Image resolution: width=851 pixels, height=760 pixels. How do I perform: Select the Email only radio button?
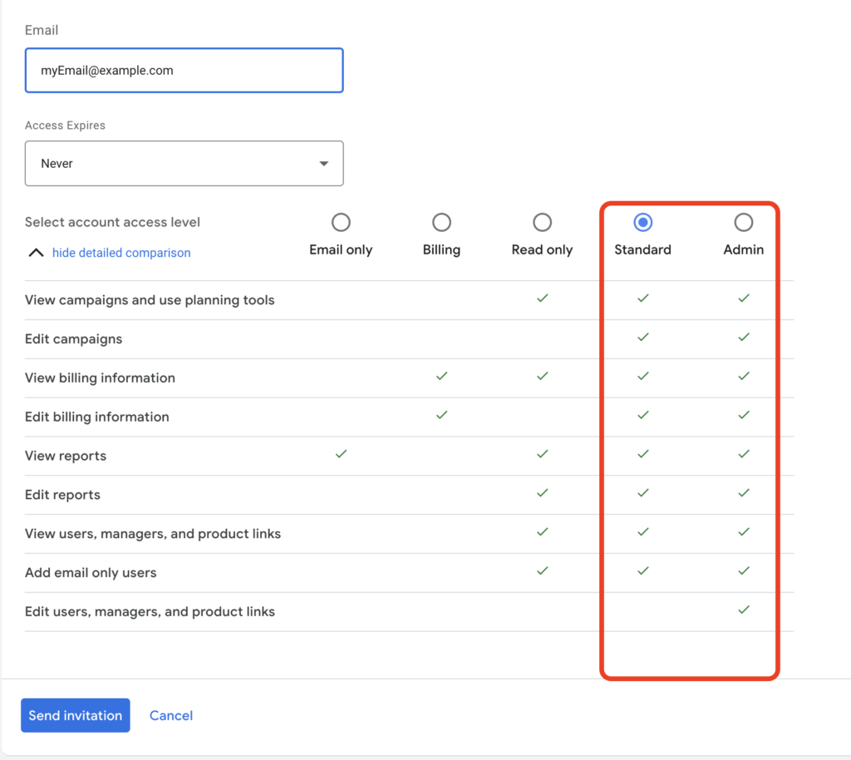pyautogui.click(x=341, y=222)
